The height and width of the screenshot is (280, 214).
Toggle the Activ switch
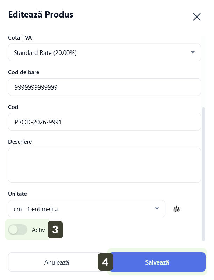[x=18, y=230]
